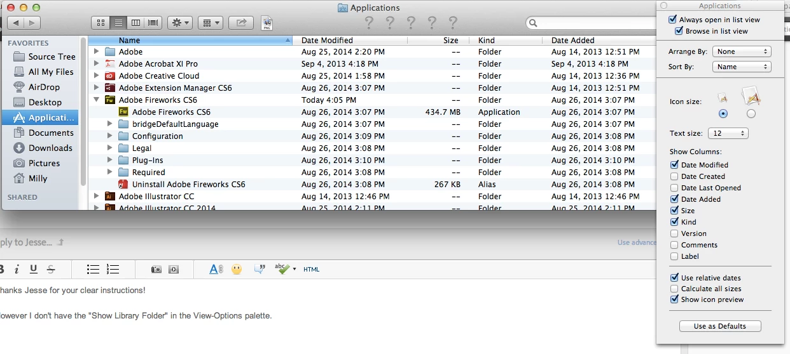790x354 pixels.
Task: Uncheck the Date Modified column checkbox
Action: 674,165
